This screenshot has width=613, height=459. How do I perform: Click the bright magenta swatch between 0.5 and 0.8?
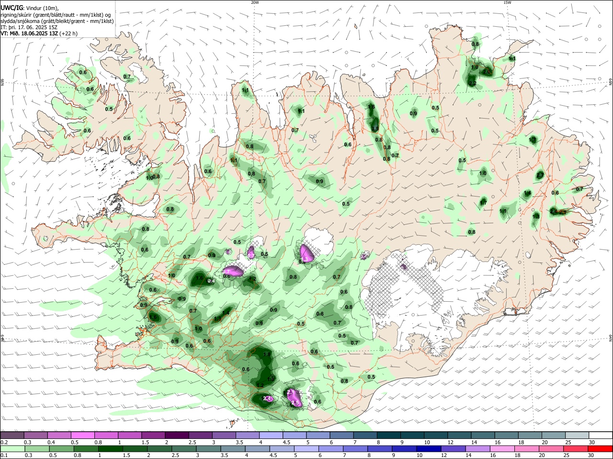coord(82,435)
